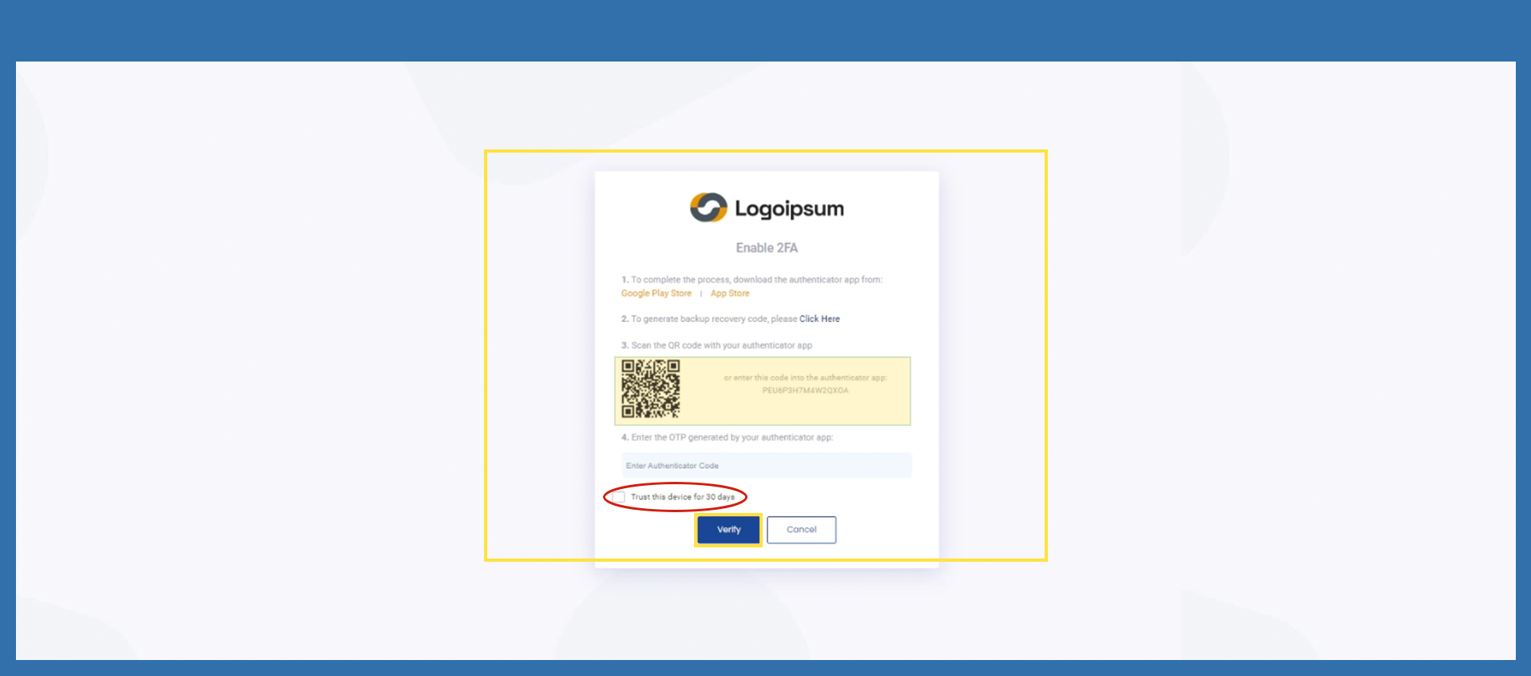
Task: Click the Logoipsum brand name text
Action: pyautogui.click(x=789, y=209)
